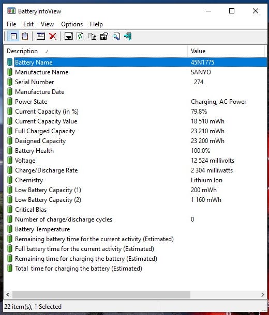Select the Battery Health row
The image size is (269, 315).
(x=135, y=151)
